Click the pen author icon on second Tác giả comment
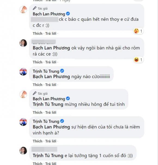Screen dimensions: 158x165 (35, 93)
